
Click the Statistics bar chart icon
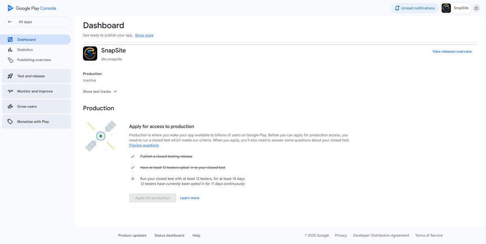click(x=10, y=50)
